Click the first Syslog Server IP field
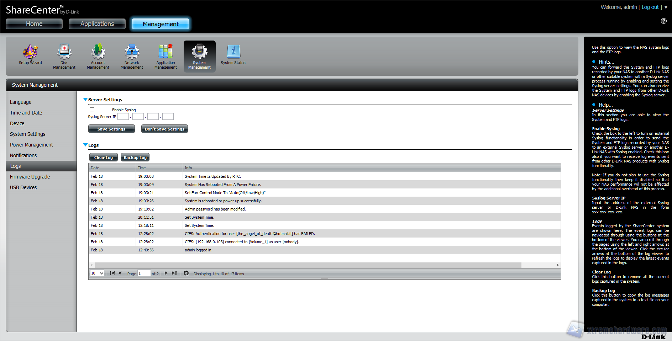This screenshot has width=672, height=341. point(123,117)
